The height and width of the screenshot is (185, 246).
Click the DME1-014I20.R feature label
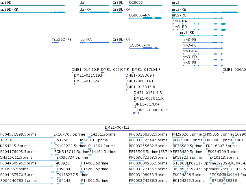[86, 70]
